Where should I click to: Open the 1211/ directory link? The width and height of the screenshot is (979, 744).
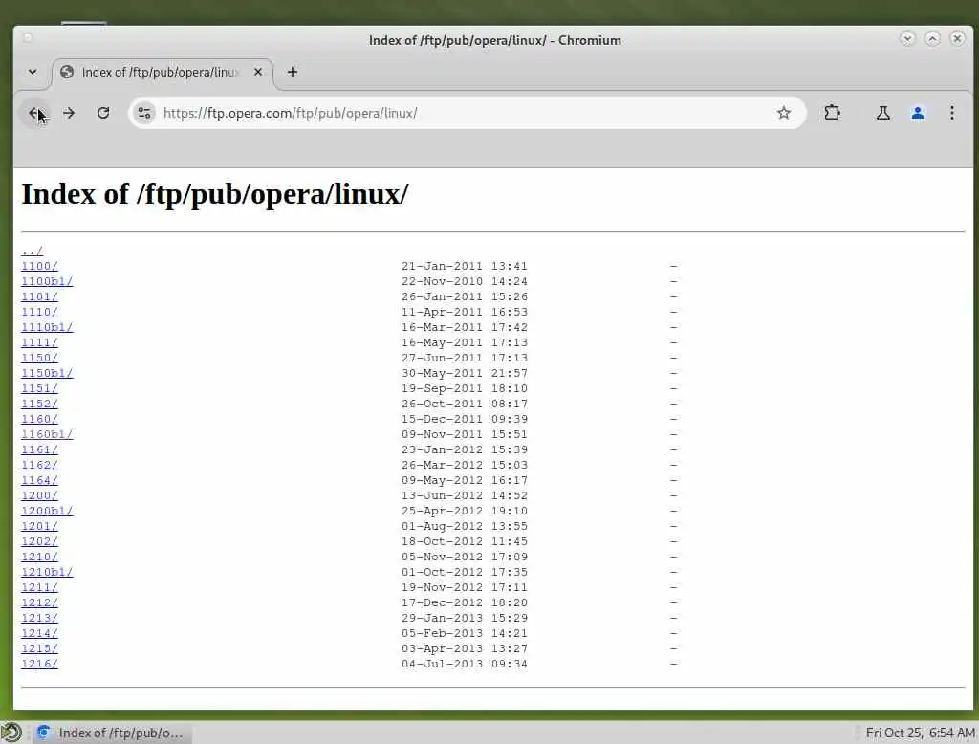coord(39,587)
